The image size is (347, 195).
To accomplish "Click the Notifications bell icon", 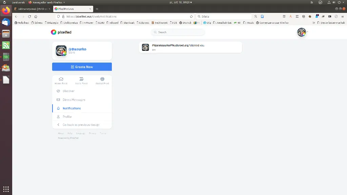I will click(x=58, y=108).
